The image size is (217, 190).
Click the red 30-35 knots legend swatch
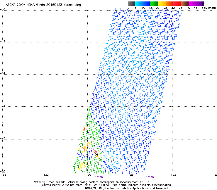pos(177,4)
